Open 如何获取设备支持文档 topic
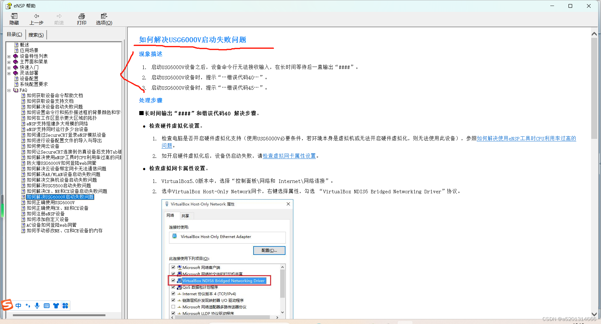The height and width of the screenshot is (324, 601). pyautogui.click(x=50, y=101)
